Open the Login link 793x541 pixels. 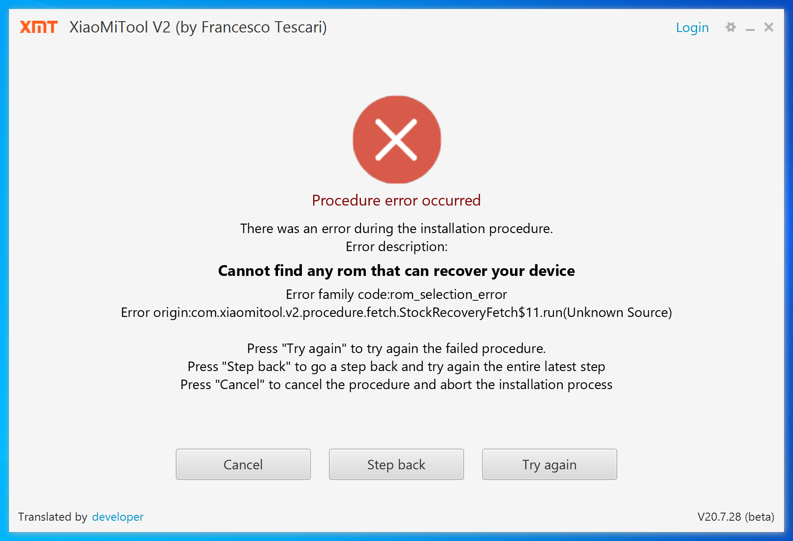pyautogui.click(x=692, y=28)
